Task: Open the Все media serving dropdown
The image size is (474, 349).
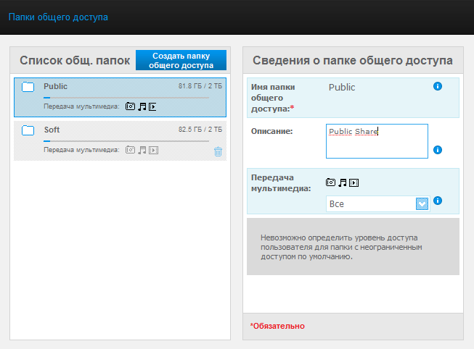Action: pos(377,204)
